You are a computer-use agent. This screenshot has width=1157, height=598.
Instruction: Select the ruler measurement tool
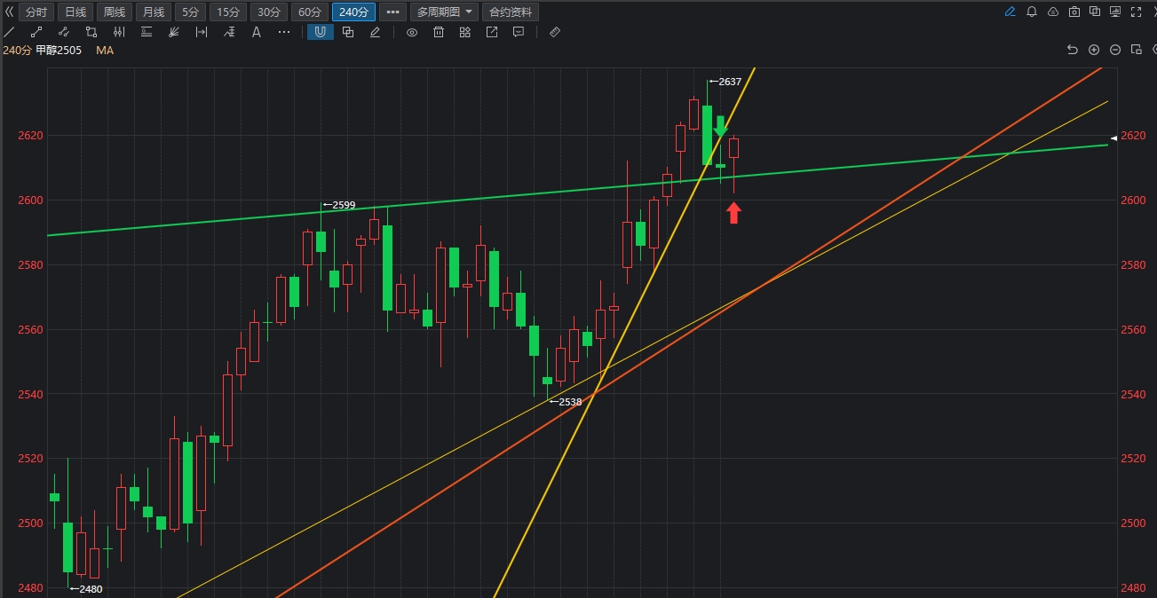(555, 32)
